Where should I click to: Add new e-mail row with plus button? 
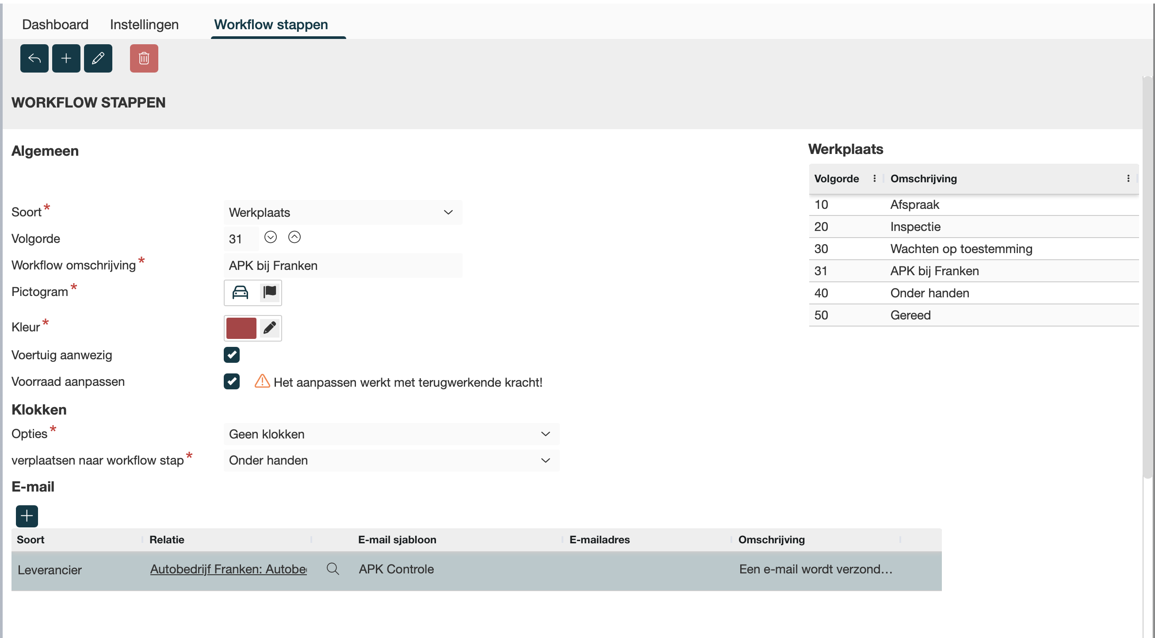coord(27,516)
